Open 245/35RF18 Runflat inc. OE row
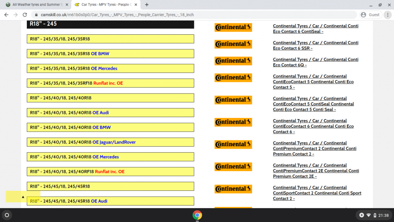Viewport: 394px width, 222px height. (110, 83)
